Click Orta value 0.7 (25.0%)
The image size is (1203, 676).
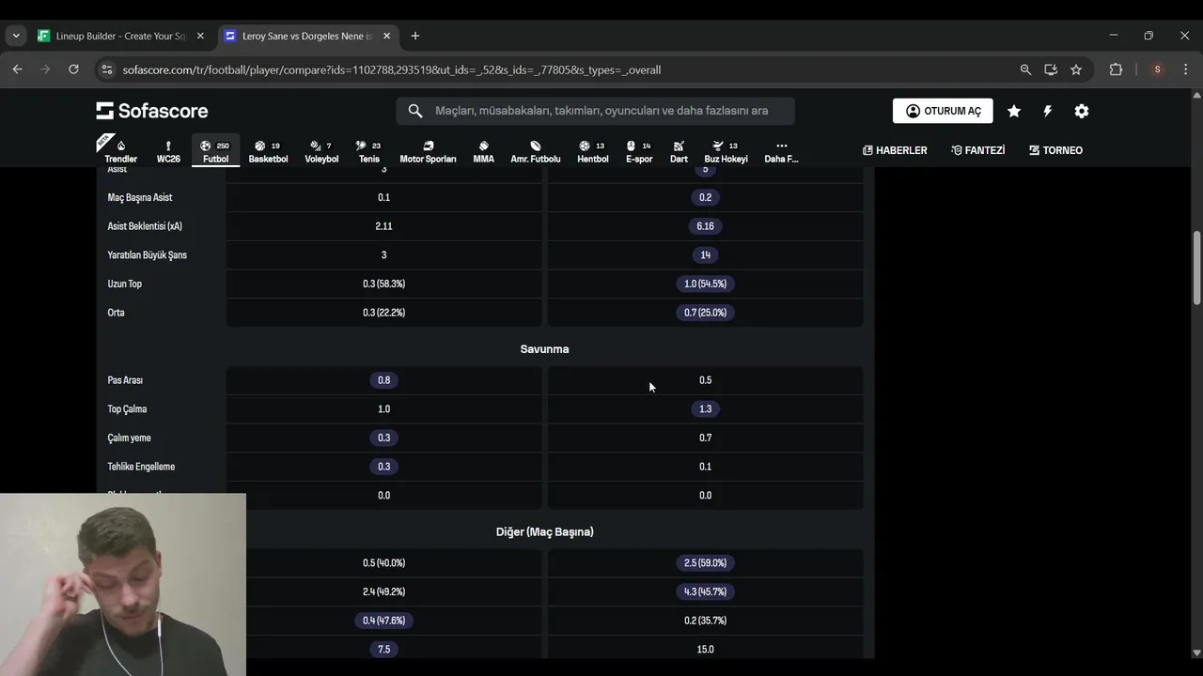(705, 313)
